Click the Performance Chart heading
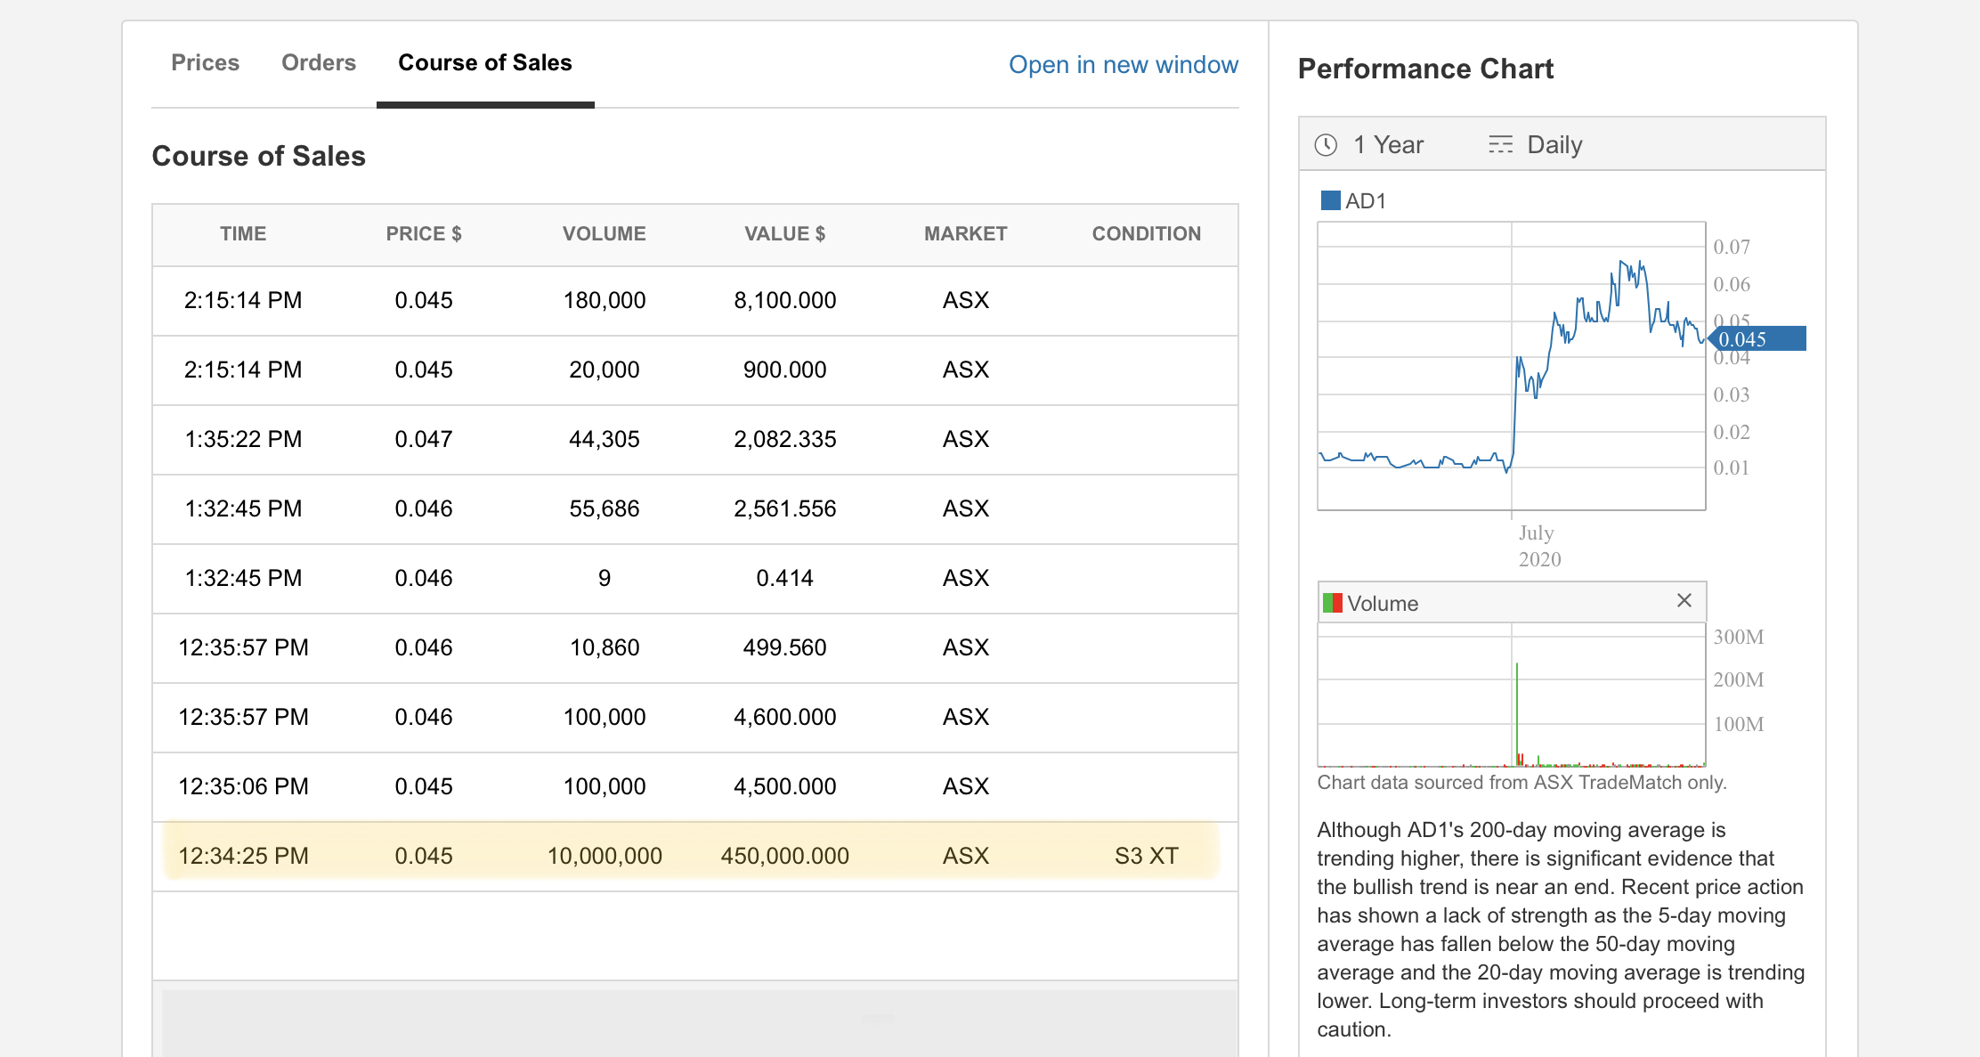This screenshot has width=1980, height=1057. (x=1425, y=69)
